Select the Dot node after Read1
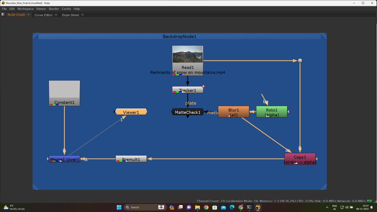The image size is (377, 212). 300,61
